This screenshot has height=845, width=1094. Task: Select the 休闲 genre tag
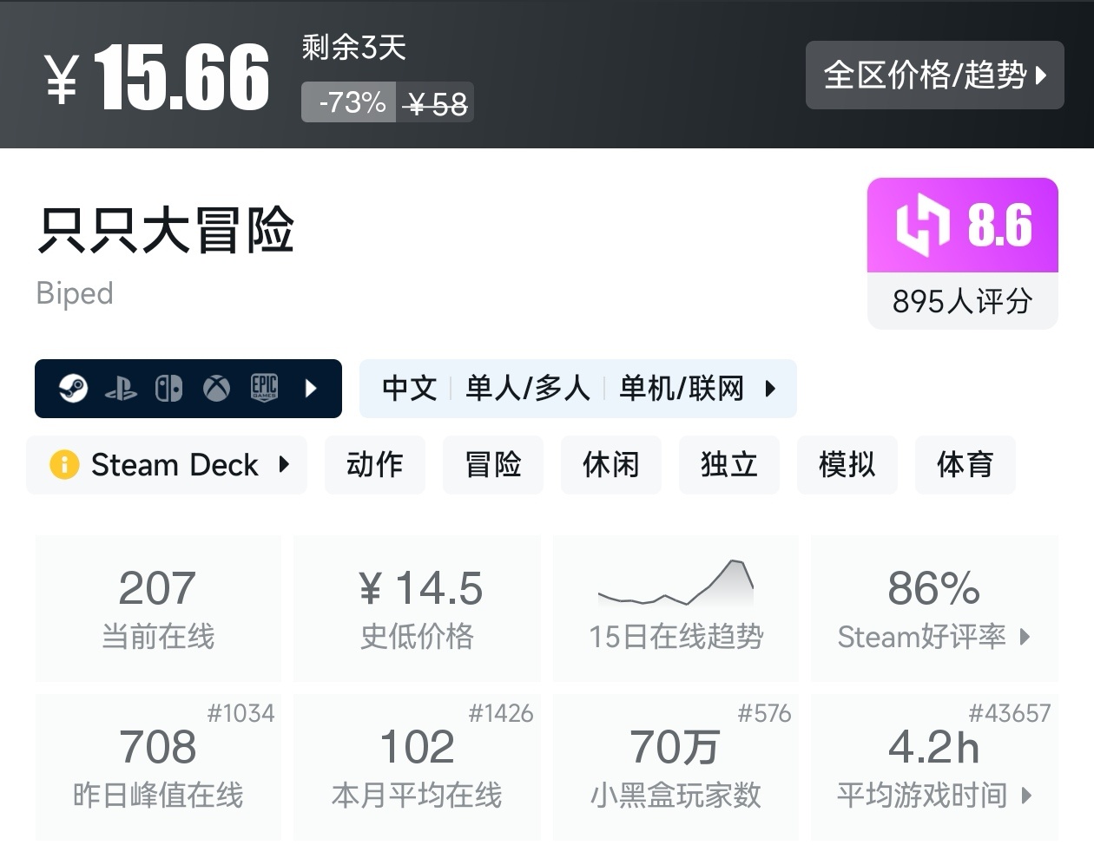click(x=611, y=465)
